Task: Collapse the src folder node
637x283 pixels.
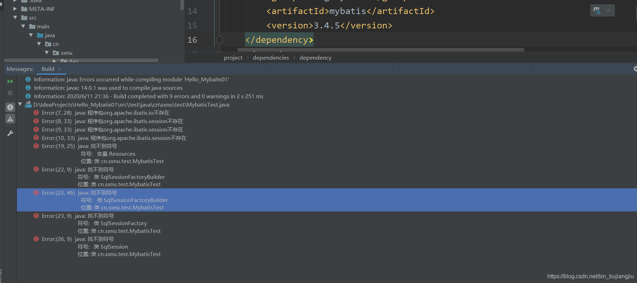Action: [x=15, y=18]
